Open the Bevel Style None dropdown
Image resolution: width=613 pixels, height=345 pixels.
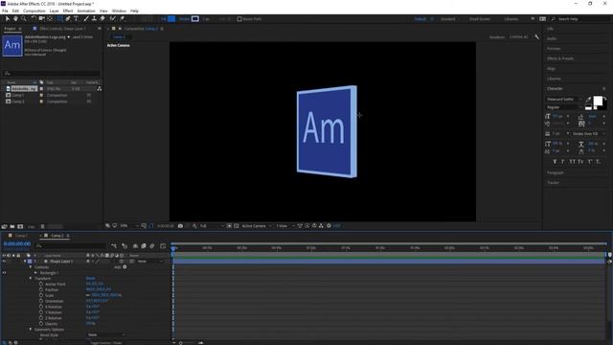tap(106, 335)
